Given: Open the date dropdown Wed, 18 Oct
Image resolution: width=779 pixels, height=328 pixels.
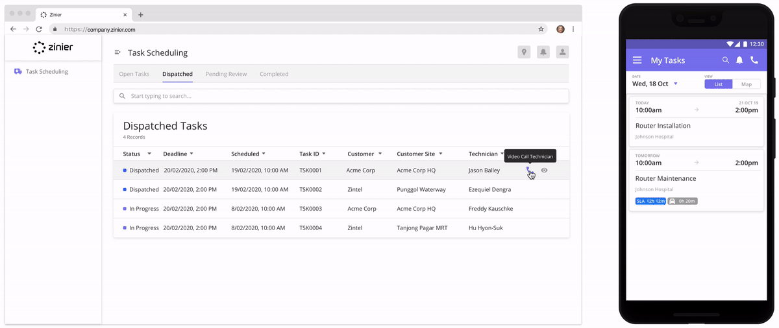Looking at the screenshot, I should click(655, 84).
